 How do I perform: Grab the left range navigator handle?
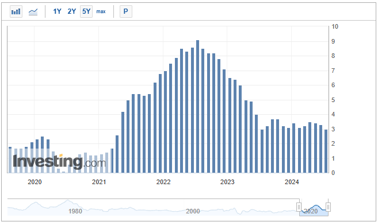pyautogui.click(x=299, y=207)
